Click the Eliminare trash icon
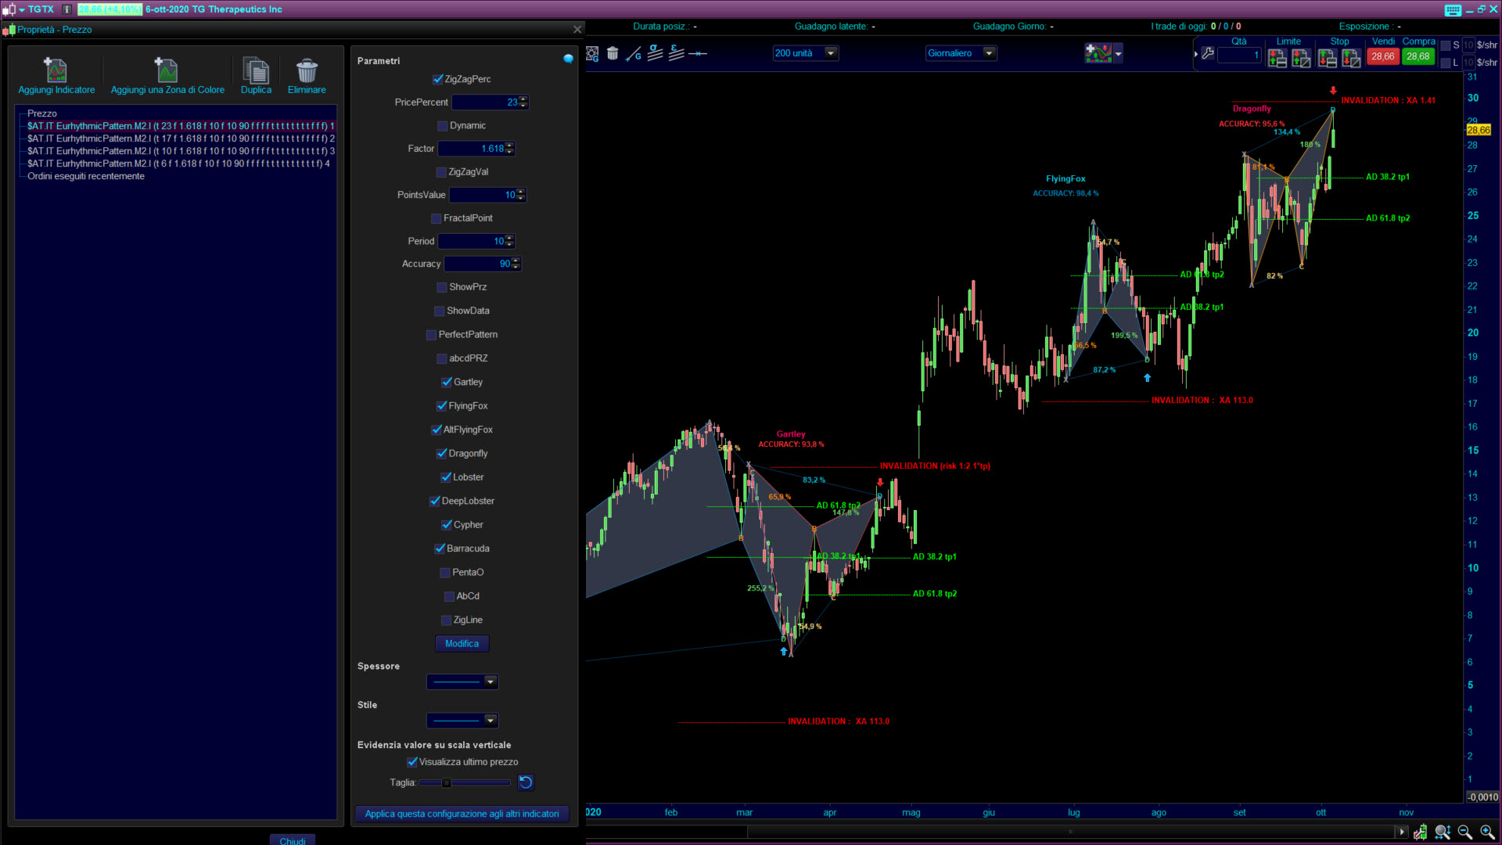This screenshot has height=845, width=1502. [x=307, y=70]
